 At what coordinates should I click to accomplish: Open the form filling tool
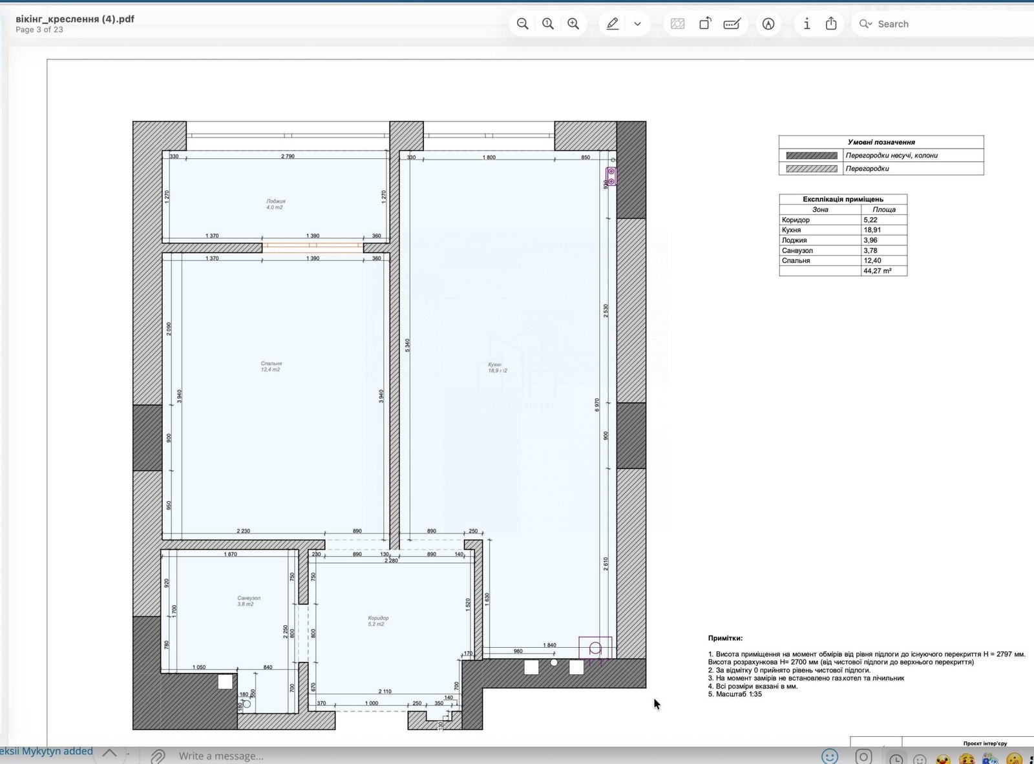click(x=732, y=24)
